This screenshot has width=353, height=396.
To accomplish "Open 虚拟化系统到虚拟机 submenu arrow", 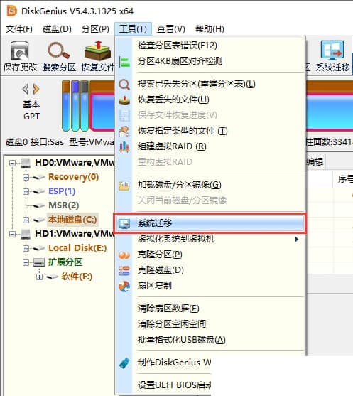I will point(297,239).
